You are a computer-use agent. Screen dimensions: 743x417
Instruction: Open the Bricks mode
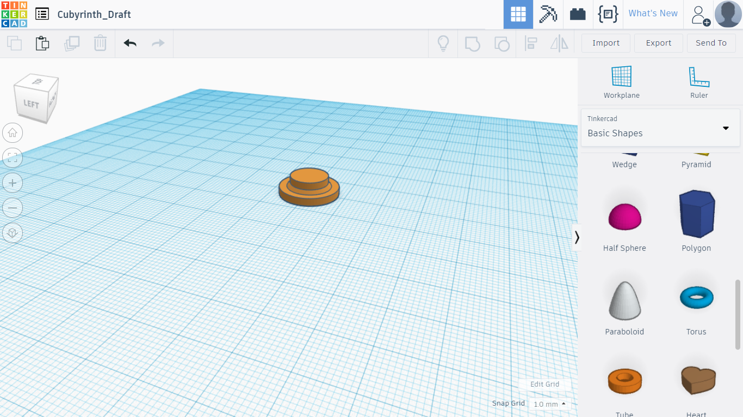click(x=578, y=15)
